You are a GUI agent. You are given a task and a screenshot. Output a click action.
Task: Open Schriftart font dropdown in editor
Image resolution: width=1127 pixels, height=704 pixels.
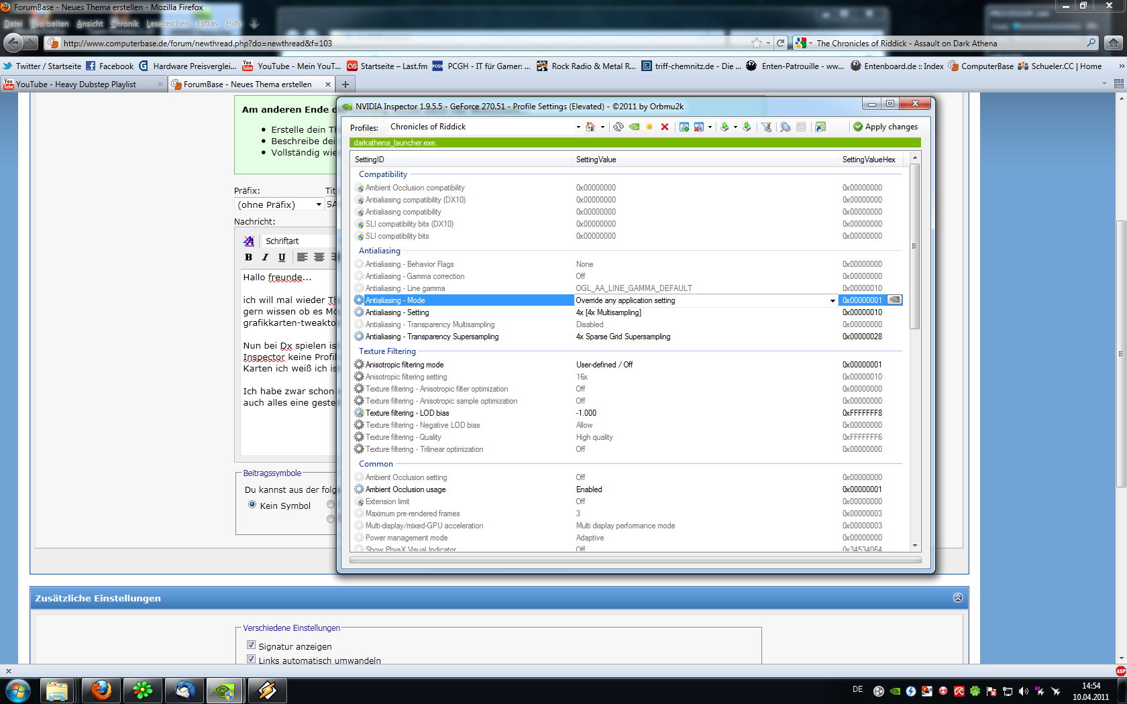pos(299,241)
